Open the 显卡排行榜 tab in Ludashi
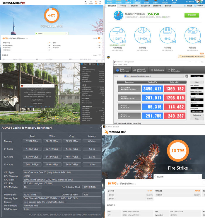This screenshot has height=218, width=205. [x=168, y=6]
